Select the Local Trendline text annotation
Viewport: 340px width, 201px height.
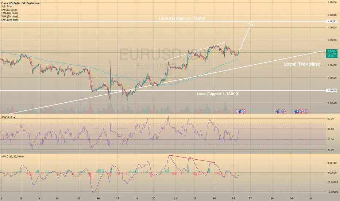[302, 64]
